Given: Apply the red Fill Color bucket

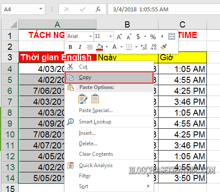Looking at the screenshot, I should point(100,47).
